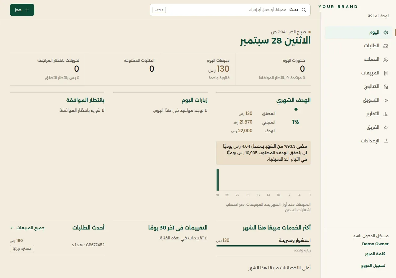Click تسجيل الخروج link
Viewport: 396px width, 278px height.
(x=373, y=266)
